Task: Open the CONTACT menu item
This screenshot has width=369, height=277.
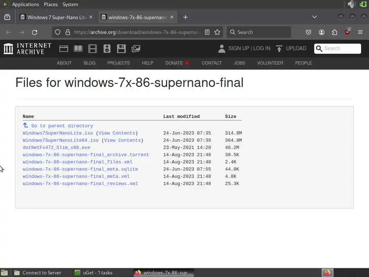Action: click(212, 63)
